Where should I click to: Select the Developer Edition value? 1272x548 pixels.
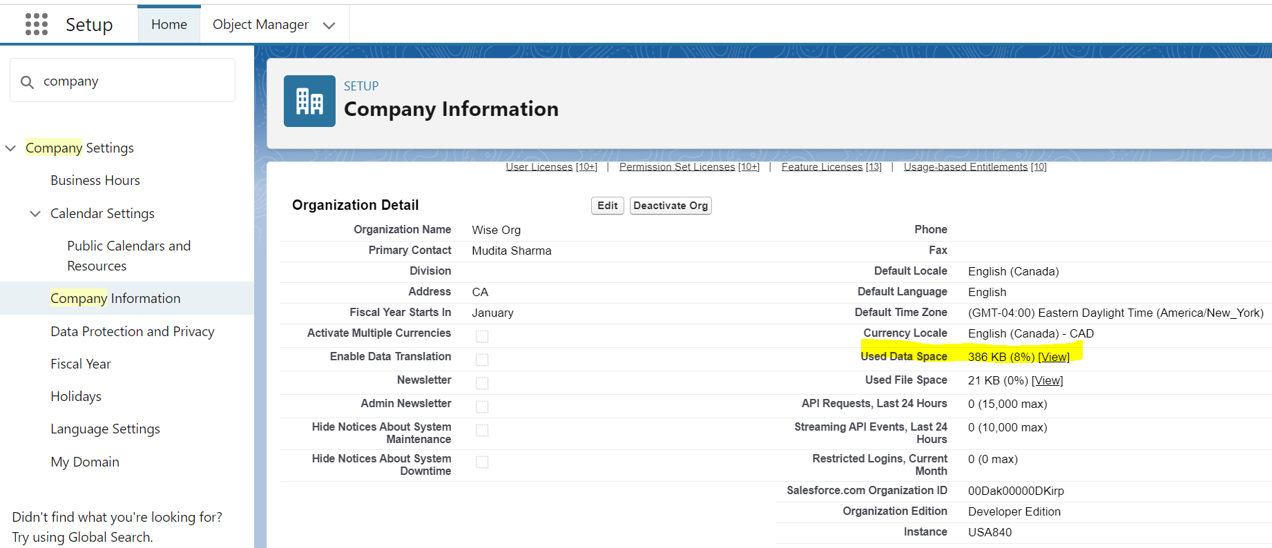pyautogui.click(x=1014, y=511)
